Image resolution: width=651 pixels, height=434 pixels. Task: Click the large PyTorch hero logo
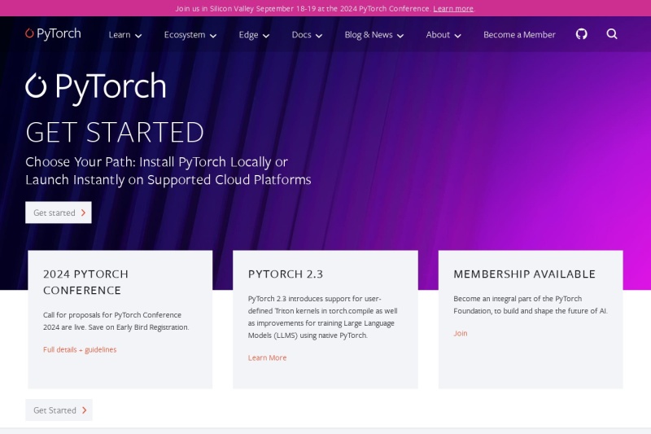(96, 87)
